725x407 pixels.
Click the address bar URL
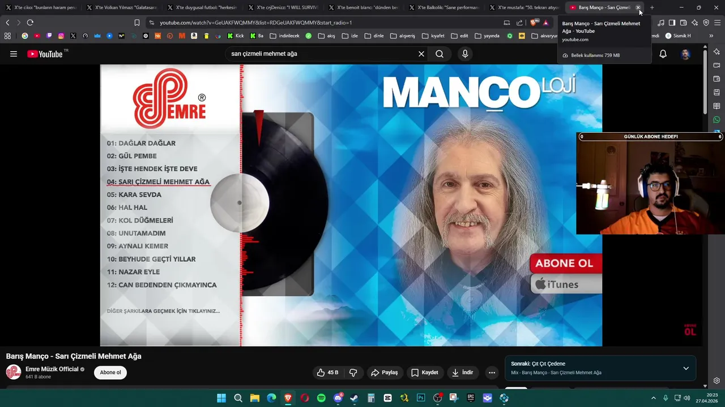[x=256, y=23]
